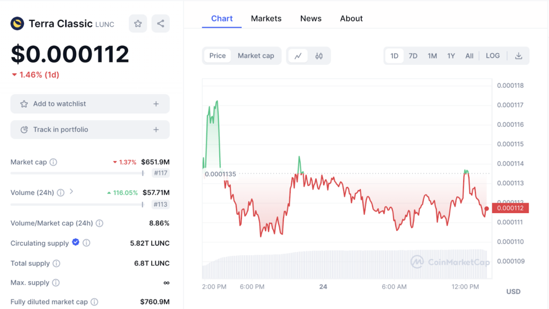Open the Markets tab

(x=266, y=18)
